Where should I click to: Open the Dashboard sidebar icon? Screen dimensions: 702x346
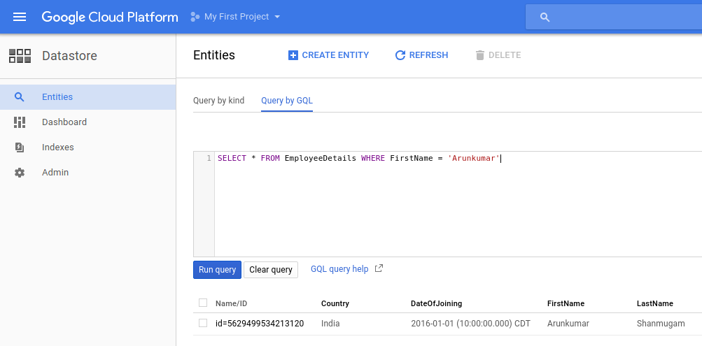(x=20, y=122)
